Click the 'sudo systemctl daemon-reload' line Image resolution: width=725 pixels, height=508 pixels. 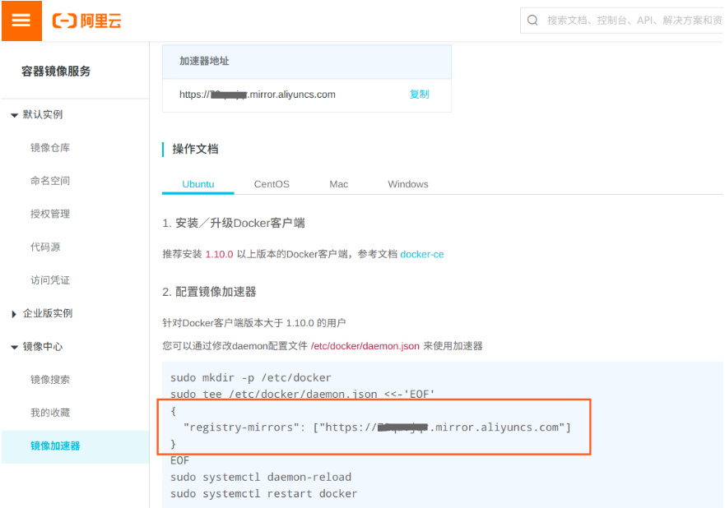(x=261, y=477)
